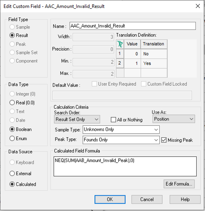Close the Edit Custom Field dialog

(198, 6)
